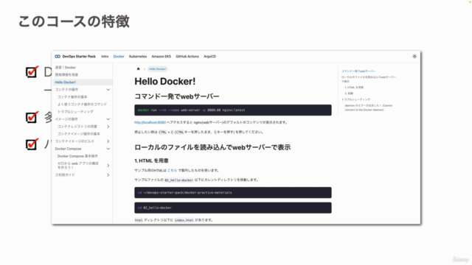472x265 pixels.
Task: Switch to the Kubernetes nav tab
Action: point(138,57)
